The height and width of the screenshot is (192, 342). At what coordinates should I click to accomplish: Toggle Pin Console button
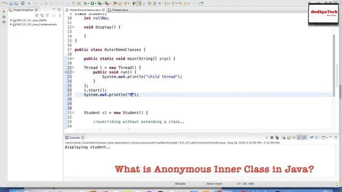click(311, 138)
